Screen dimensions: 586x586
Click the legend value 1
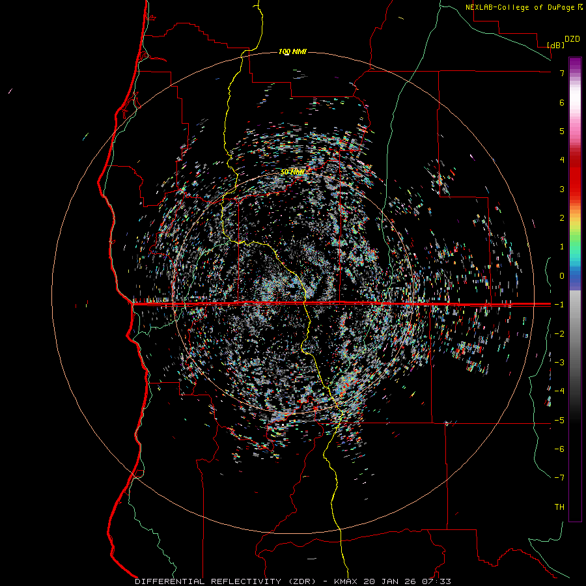point(562,247)
